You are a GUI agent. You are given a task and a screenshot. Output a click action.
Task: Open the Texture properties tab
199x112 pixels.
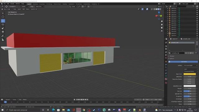coord(166,83)
